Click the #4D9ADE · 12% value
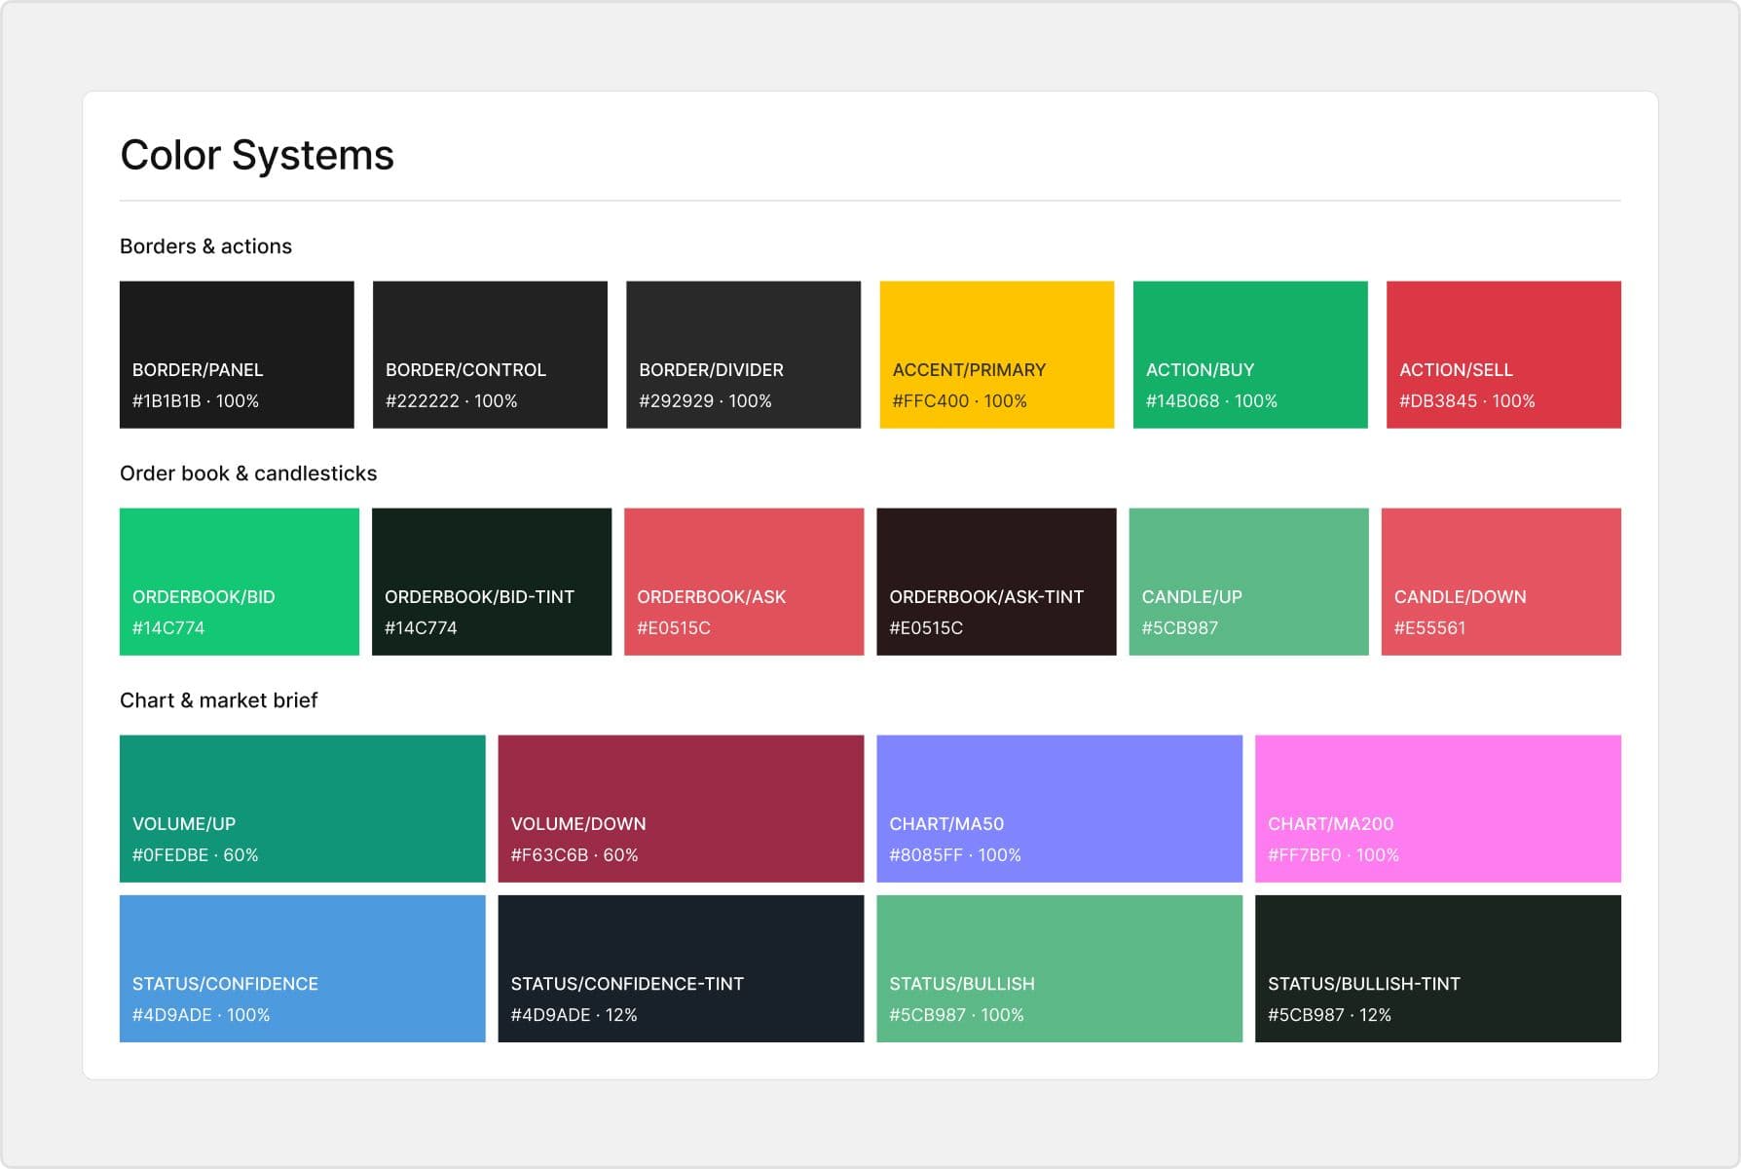This screenshot has width=1741, height=1169. [574, 1015]
